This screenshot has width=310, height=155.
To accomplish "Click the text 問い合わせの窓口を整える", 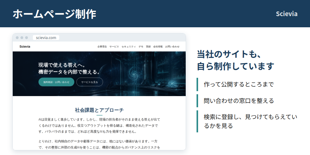I will tap(239, 101).
